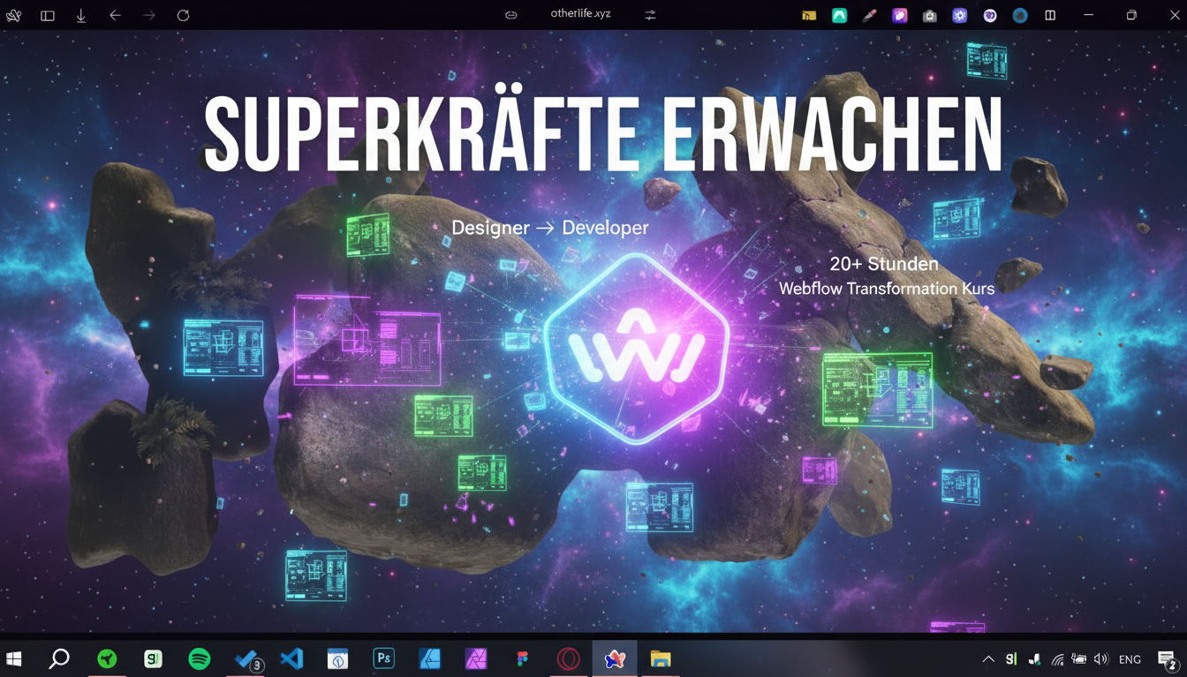1187x677 pixels.
Task: Switch to Visual Studio Code in taskbar
Action: click(x=291, y=658)
